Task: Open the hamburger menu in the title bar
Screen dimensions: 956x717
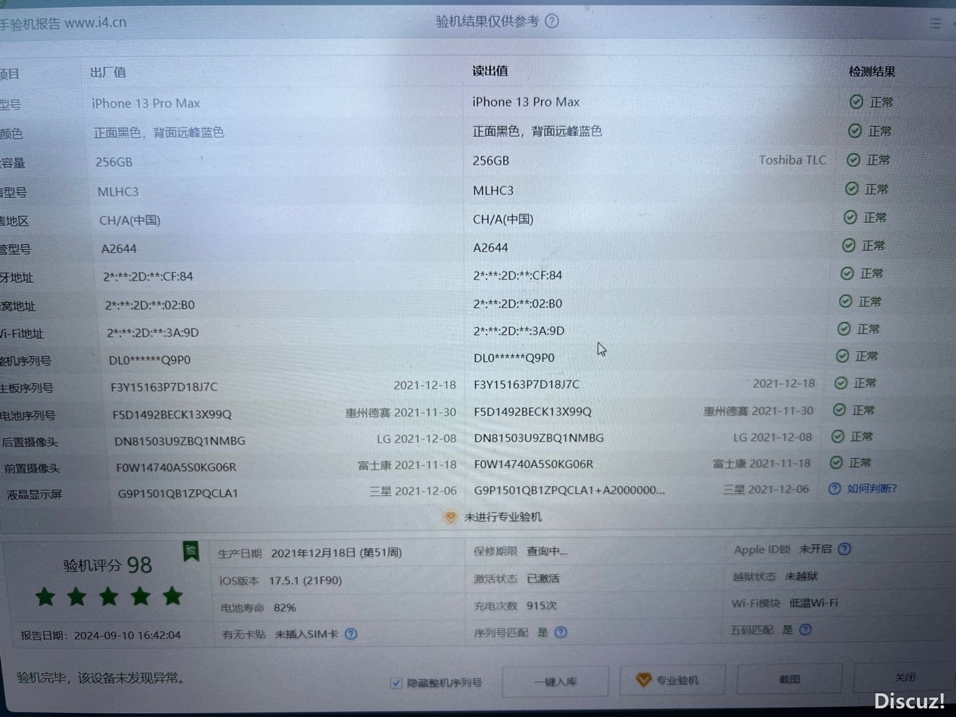Action: [935, 24]
